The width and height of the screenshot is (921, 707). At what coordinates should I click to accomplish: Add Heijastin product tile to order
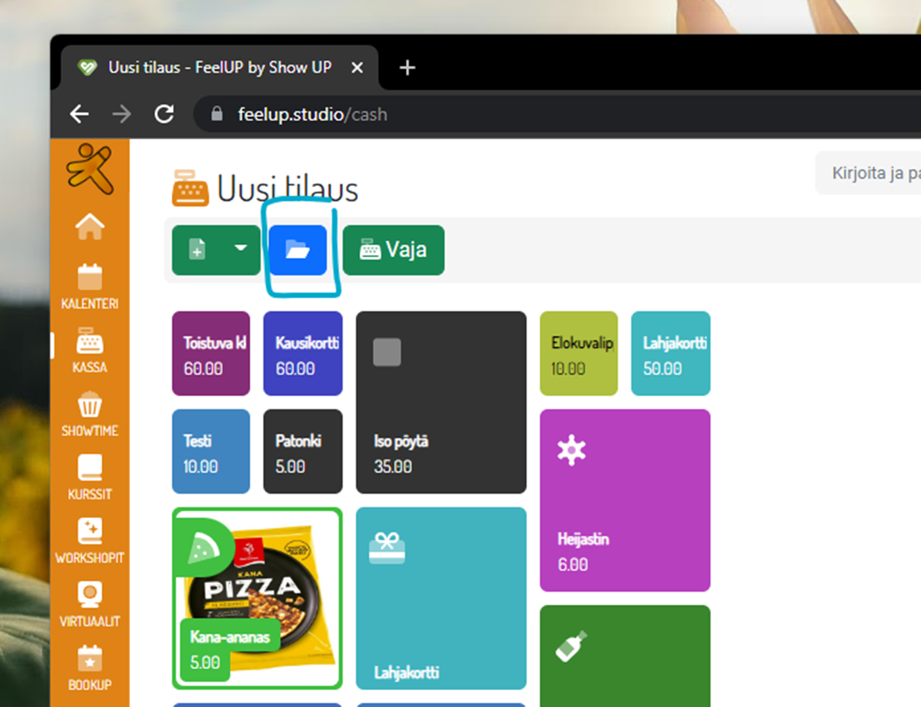pos(624,500)
